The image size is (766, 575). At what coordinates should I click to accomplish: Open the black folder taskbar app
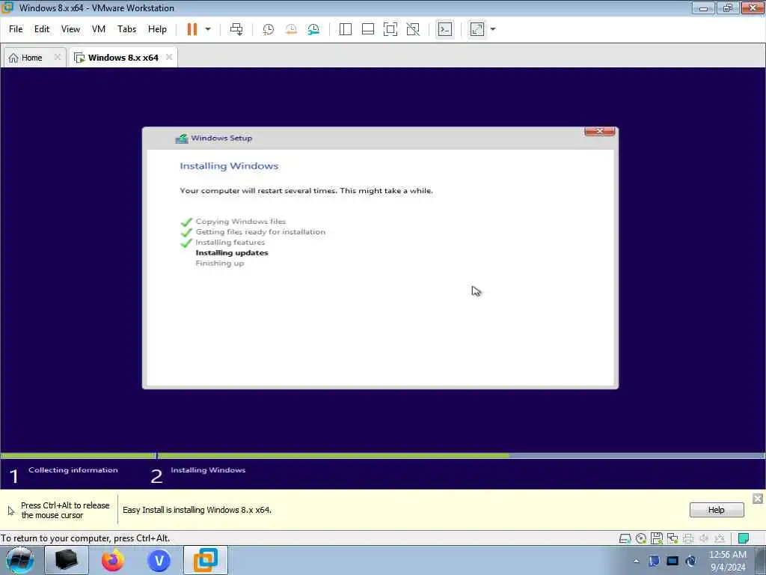67,560
